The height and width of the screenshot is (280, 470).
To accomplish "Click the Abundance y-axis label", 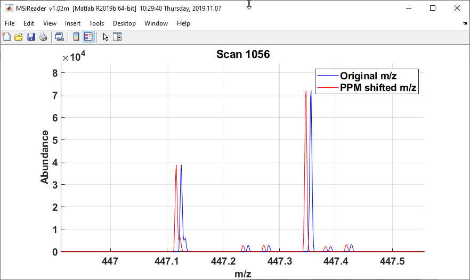I will [44, 157].
